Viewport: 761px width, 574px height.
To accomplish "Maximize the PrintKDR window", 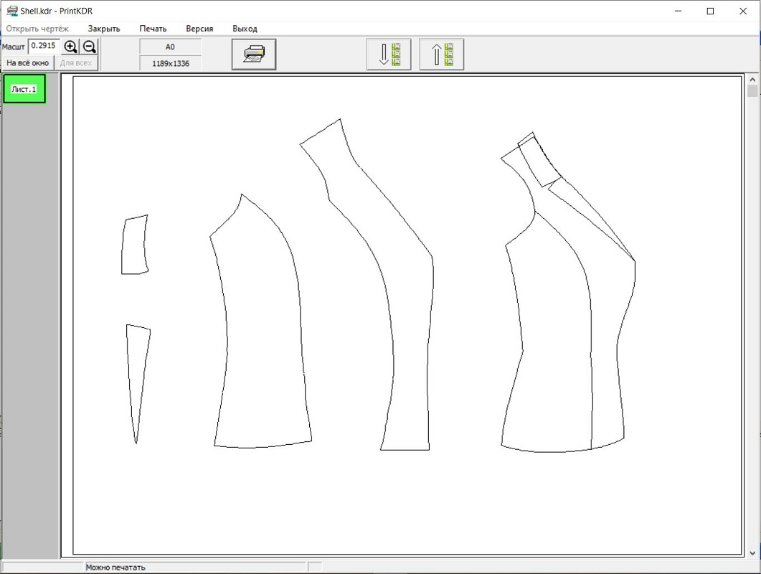I will point(710,11).
